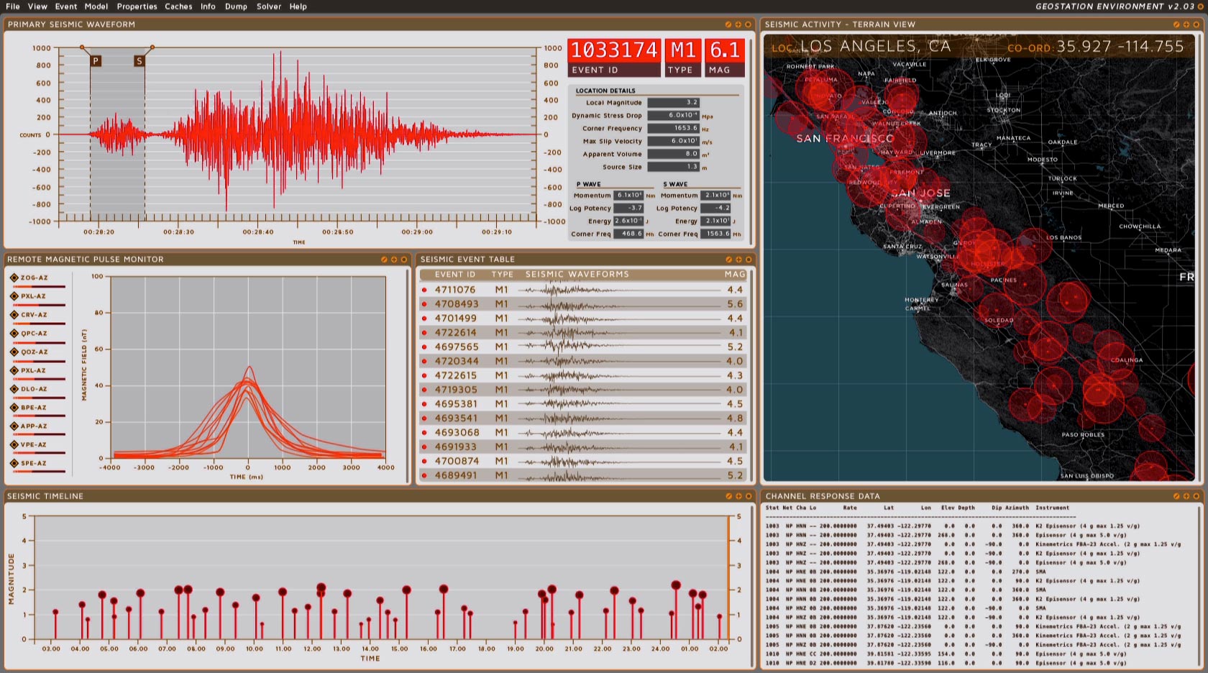Viewport: 1208px width, 673px height.
Task: Select event 4708493 in the event table
Action: click(x=456, y=304)
